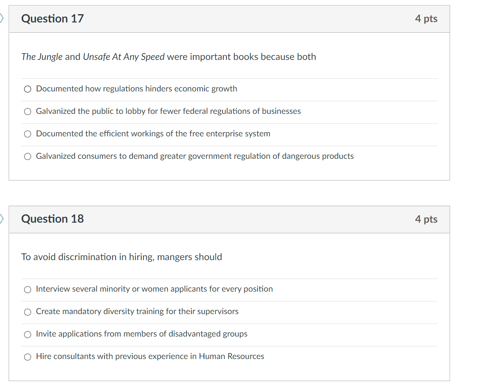Click the "4 pts" label on Question 17

pos(426,19)
